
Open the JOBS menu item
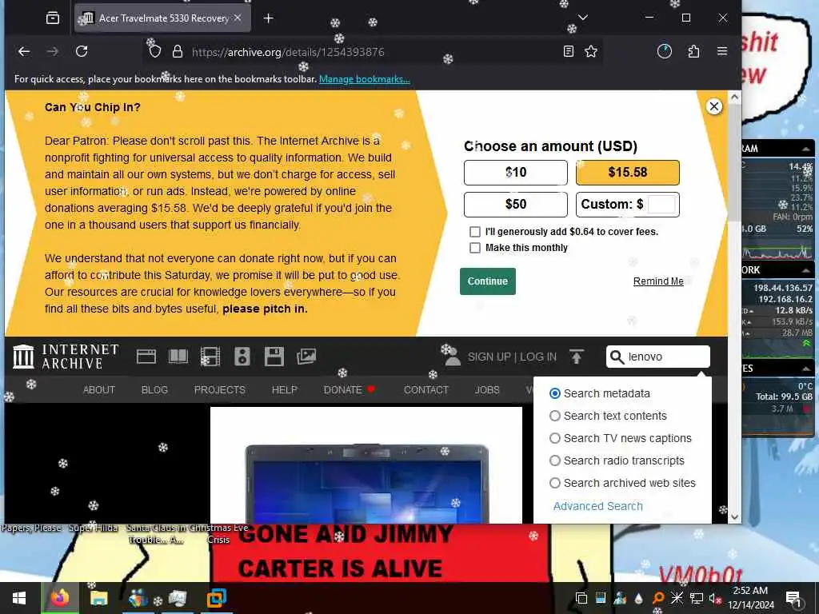click(x=487, y=389)
